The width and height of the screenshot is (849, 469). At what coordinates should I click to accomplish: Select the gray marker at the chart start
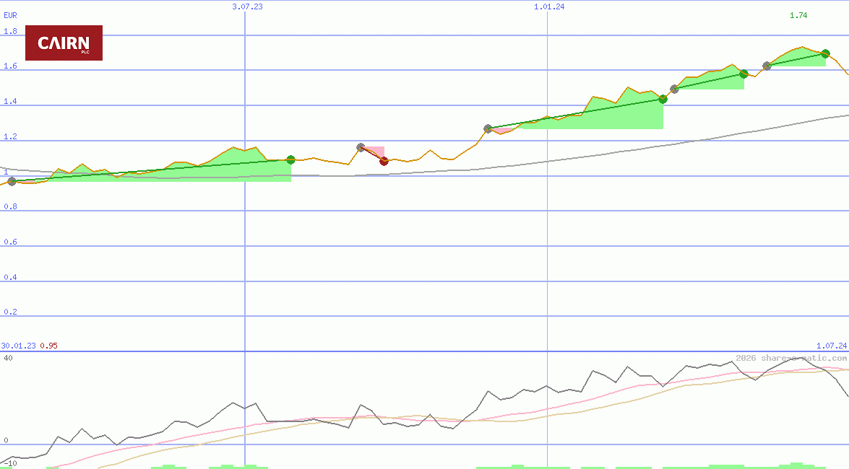pyautogui.click(x=11, y=183)
